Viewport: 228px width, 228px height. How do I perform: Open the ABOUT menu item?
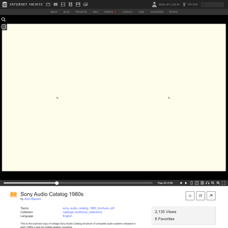(x=54, y=12)
